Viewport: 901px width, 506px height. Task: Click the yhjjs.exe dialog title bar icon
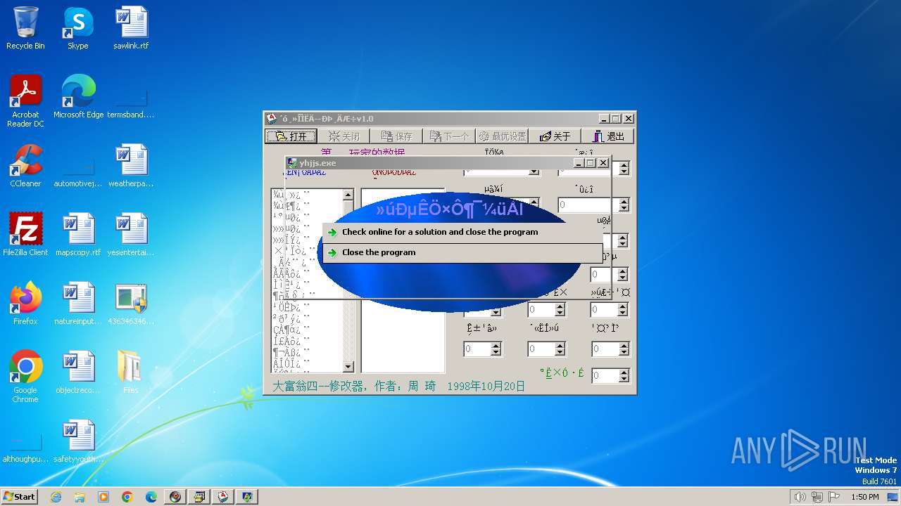click(x=292, y=163)
